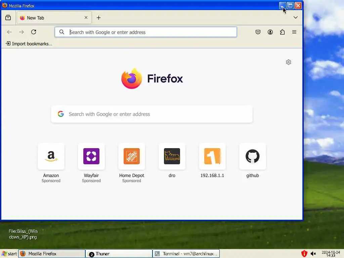Click the Firefox logo on the page
This screenshot has height=258, width=344.
point(132,79)
